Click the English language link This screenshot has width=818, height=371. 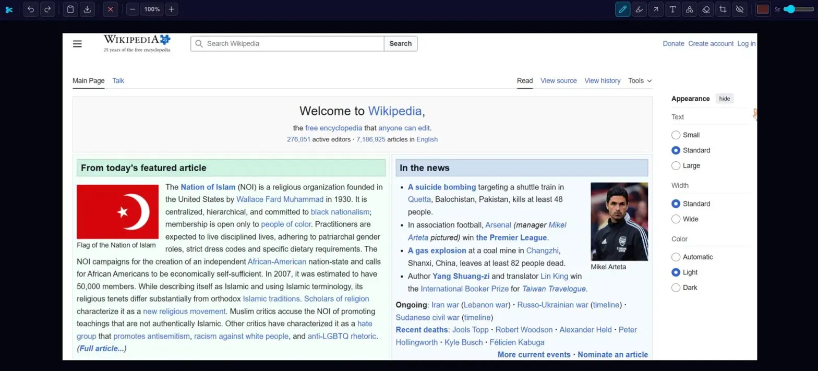427,139
